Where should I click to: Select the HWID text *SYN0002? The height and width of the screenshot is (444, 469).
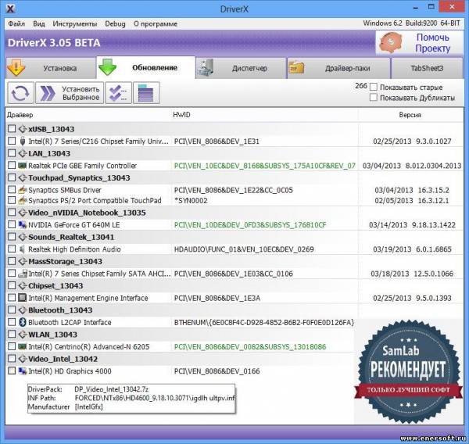(x=191, y=200)
